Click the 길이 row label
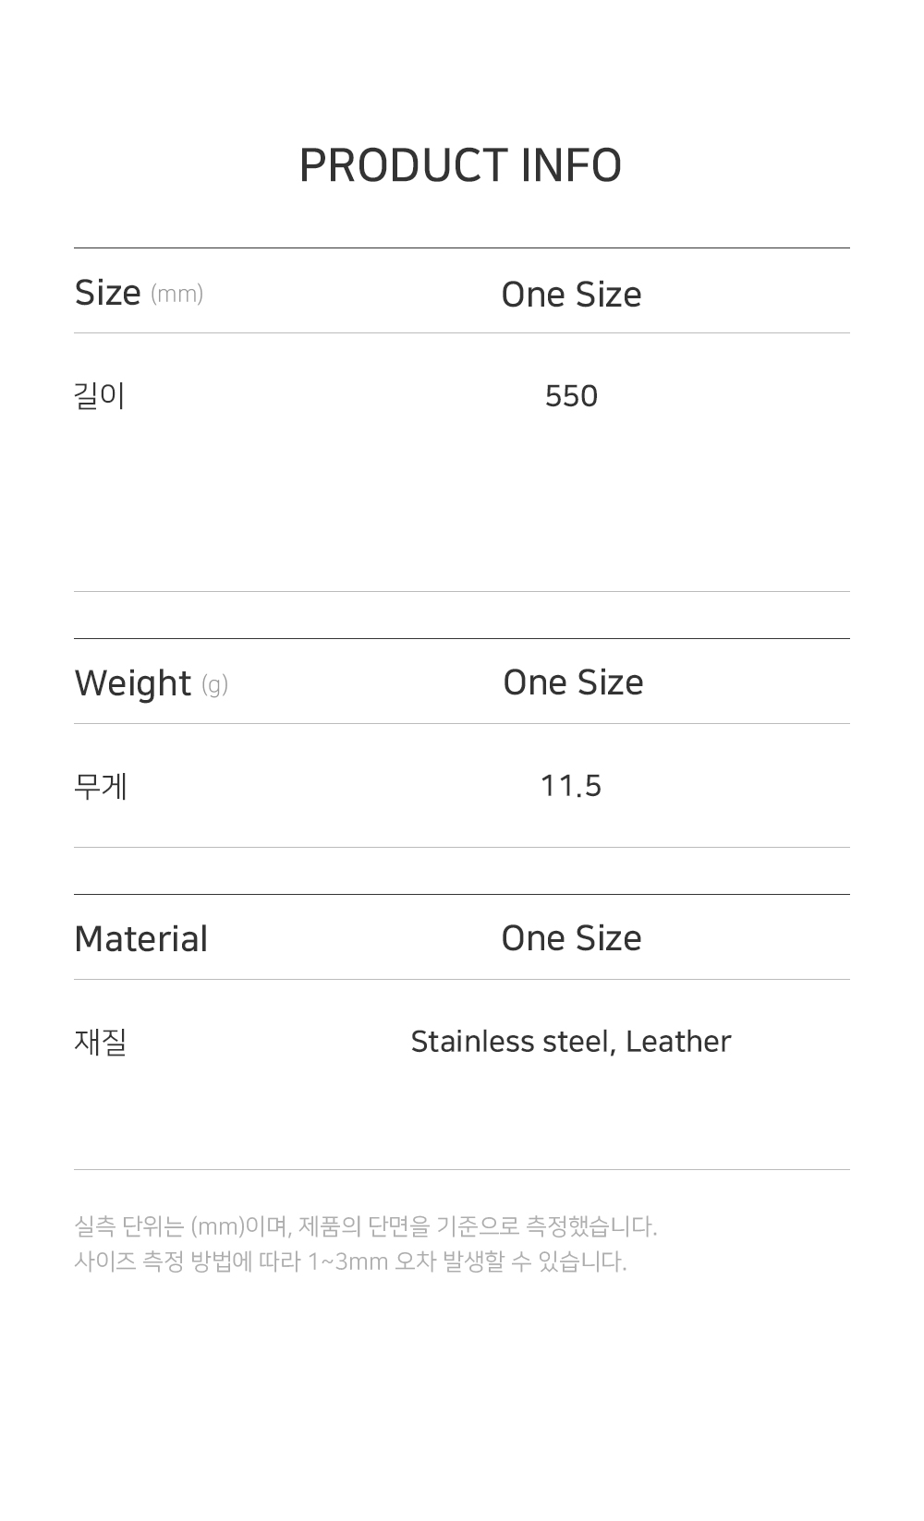The width and height of the screenshot is (924, 1521). (x=99, y=396)
